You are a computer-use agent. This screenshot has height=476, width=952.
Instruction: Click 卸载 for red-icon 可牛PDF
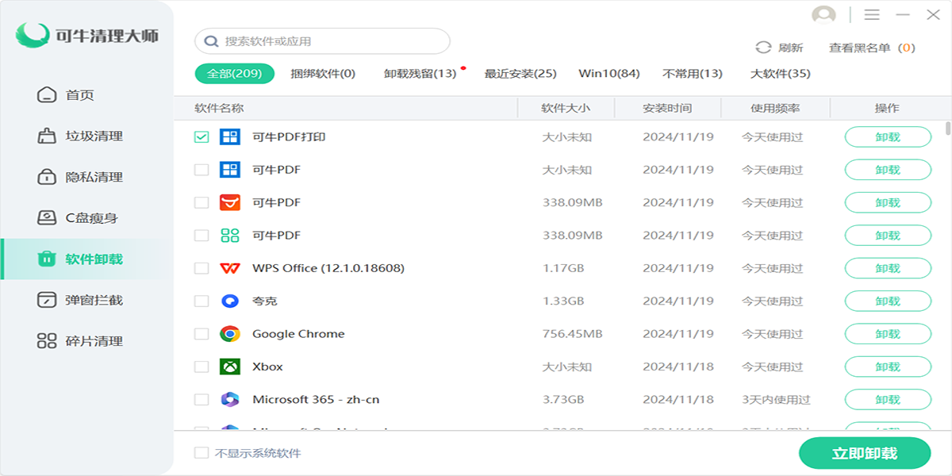(x=888, y=202)
